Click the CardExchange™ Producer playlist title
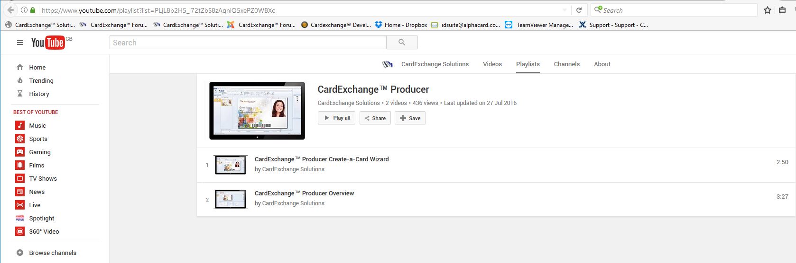Screen dimensions: 796x263 (373, 89)
